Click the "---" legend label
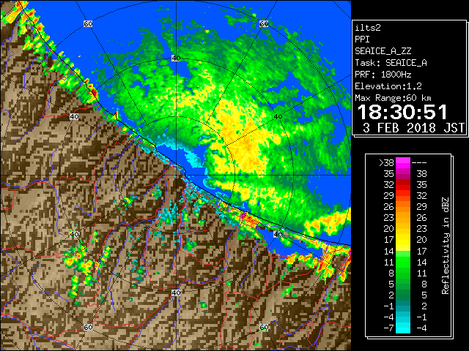The image size is (469, 351). tap(419, 163)
